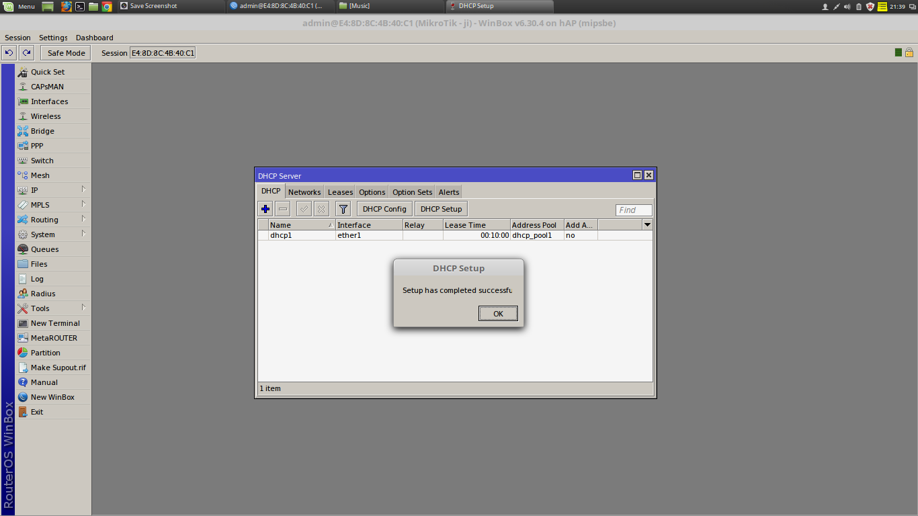918x516 pixels.
Task: Click the Session address field E4:8D:8C:4B:40:C1
Action: point(163,53)
